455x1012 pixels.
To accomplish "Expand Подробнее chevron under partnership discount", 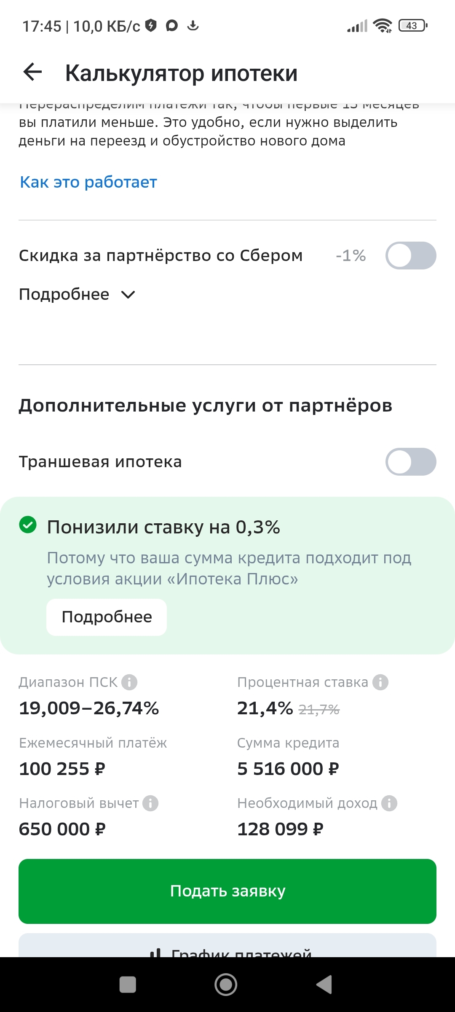I will pyautogui.click(x=128, y=295).
